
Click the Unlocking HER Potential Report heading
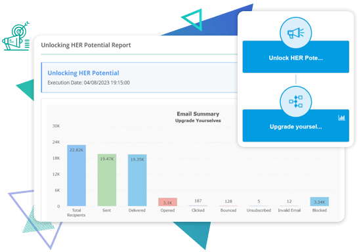tap(86, 45)
